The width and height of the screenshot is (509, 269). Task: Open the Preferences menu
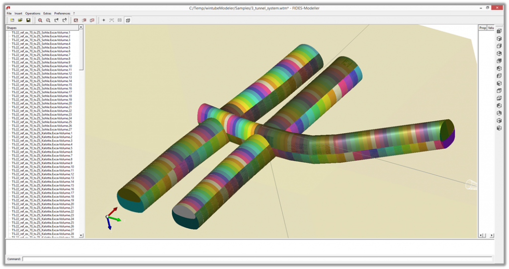click(x=62, y=13)
